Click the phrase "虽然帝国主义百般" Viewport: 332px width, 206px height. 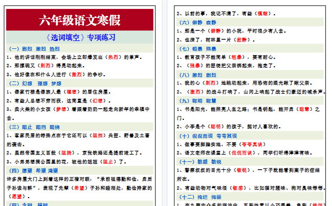click(35, 153)
